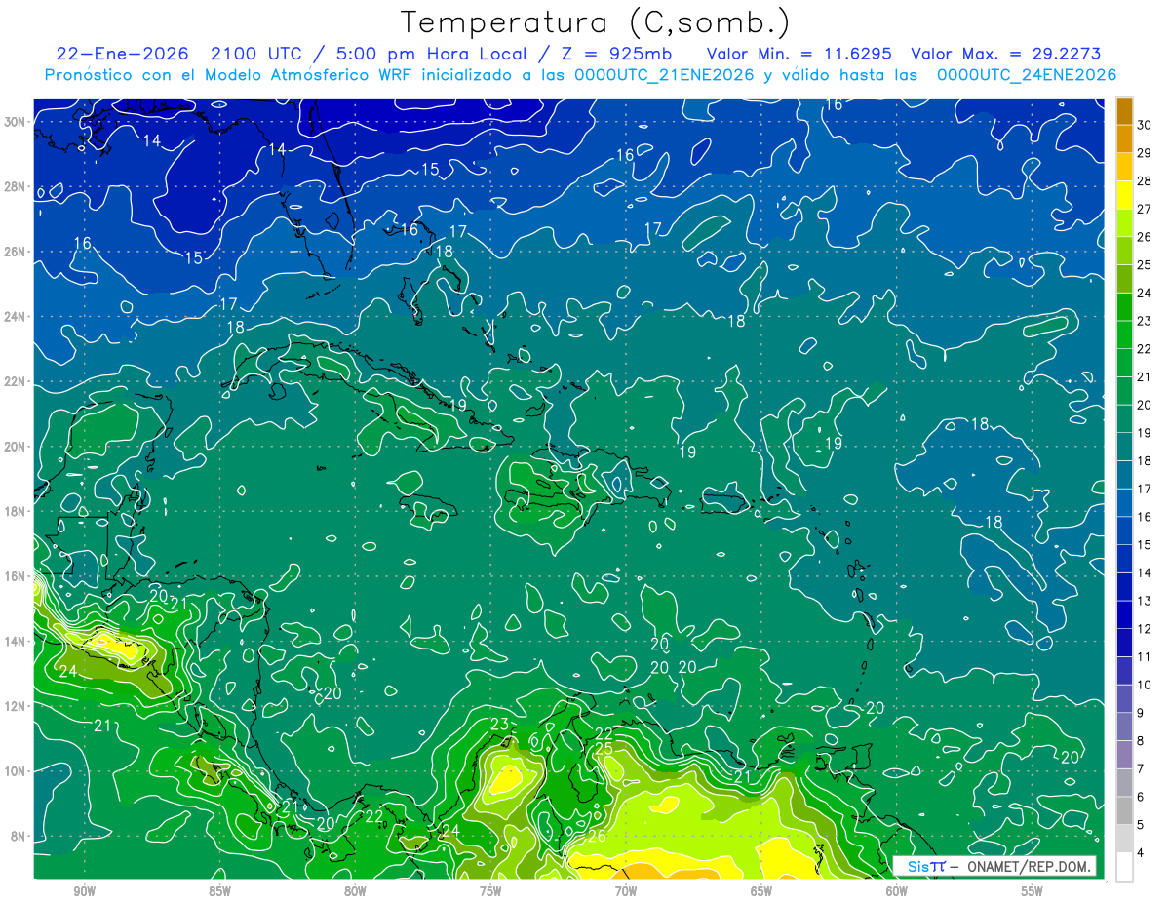Click the "25" contour label on the map
The width and height of the screenshot is (1170, 904).
click(604, 748)
